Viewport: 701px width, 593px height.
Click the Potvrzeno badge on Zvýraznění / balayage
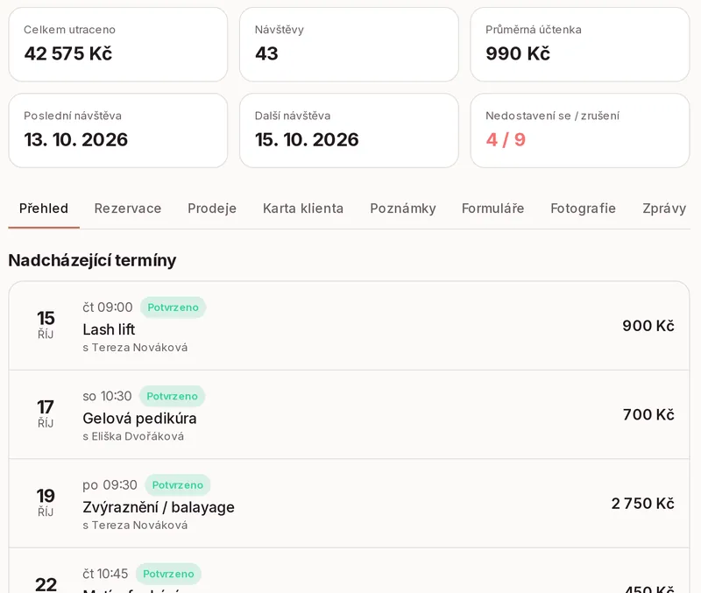click(178, 485)
